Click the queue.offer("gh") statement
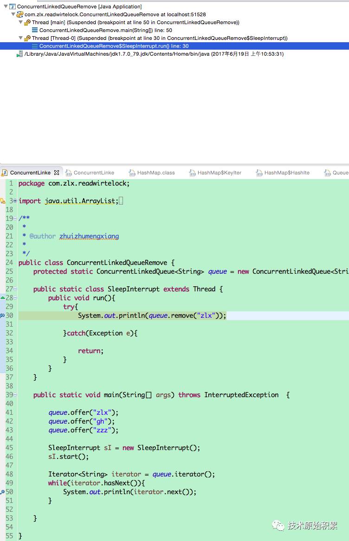349x541 pixels. point(82,421)
